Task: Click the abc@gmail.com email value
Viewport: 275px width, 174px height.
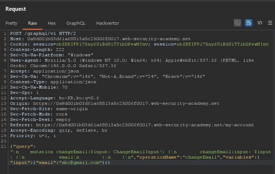Action: [82, 163]
